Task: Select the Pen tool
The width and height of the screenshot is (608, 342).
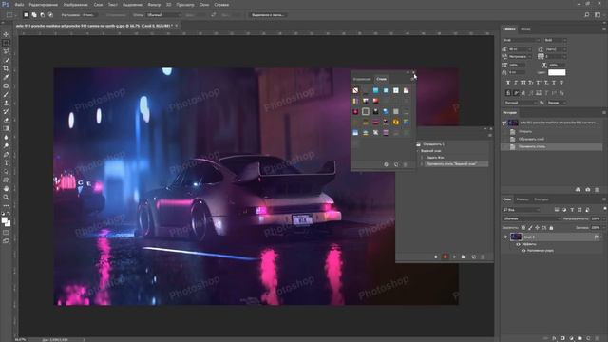Action: (6, 154)
